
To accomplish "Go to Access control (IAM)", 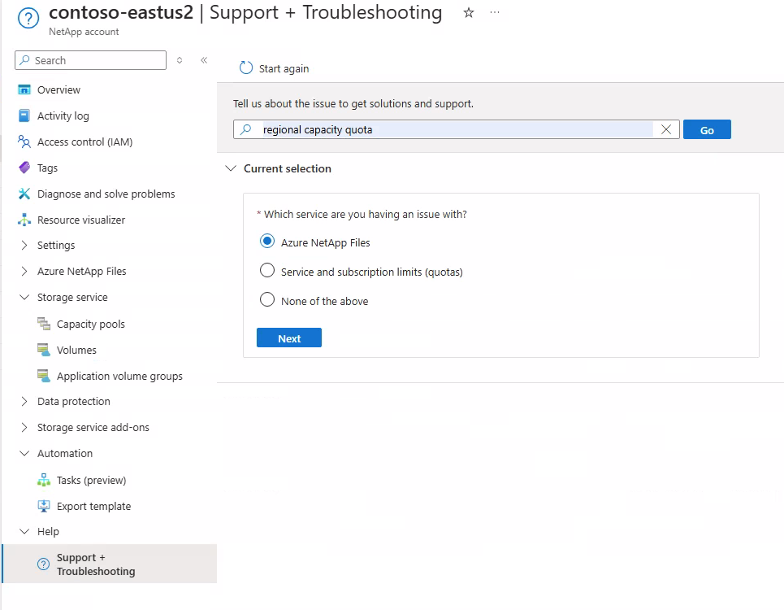I will [x=85, y=142].
